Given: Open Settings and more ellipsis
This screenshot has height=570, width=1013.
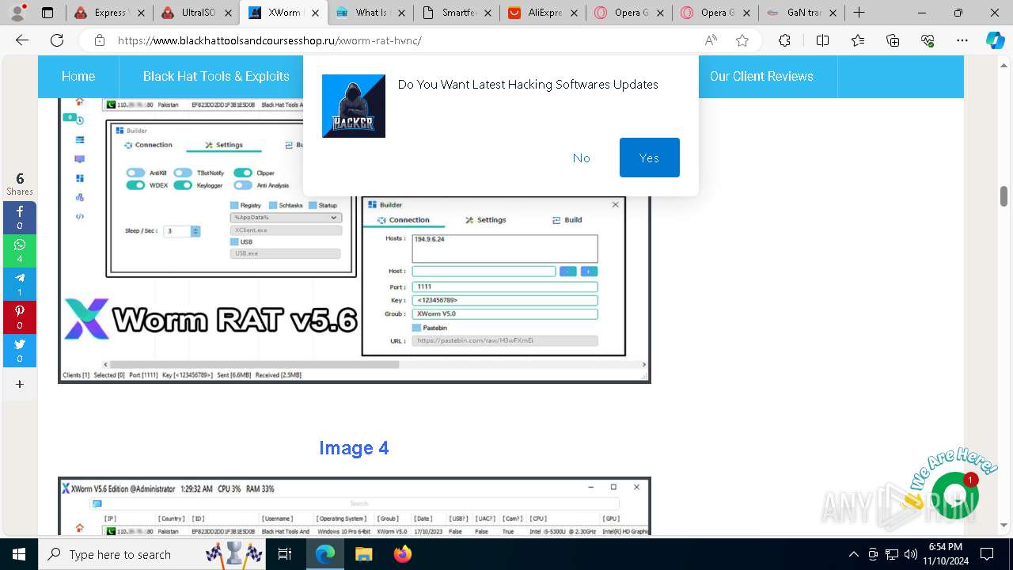Looking at the screenshot, I should (x=962, y=40).
